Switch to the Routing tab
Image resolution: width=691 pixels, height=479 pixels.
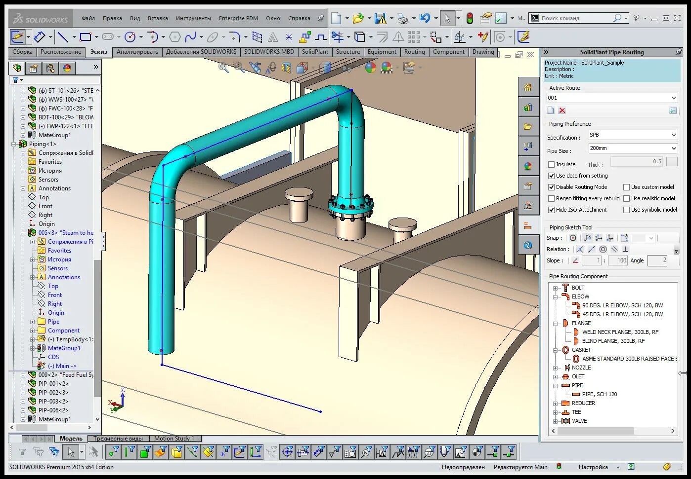point(414,52)
